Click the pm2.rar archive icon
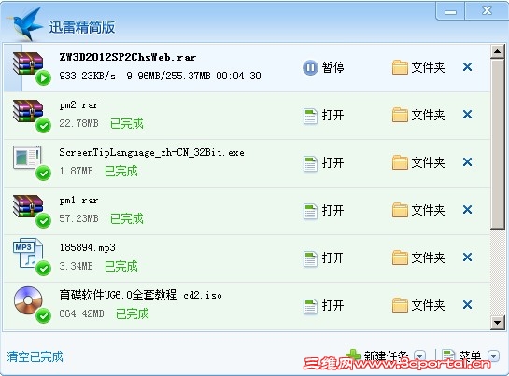This screenshot has width=509, height=376. point(32,116)
